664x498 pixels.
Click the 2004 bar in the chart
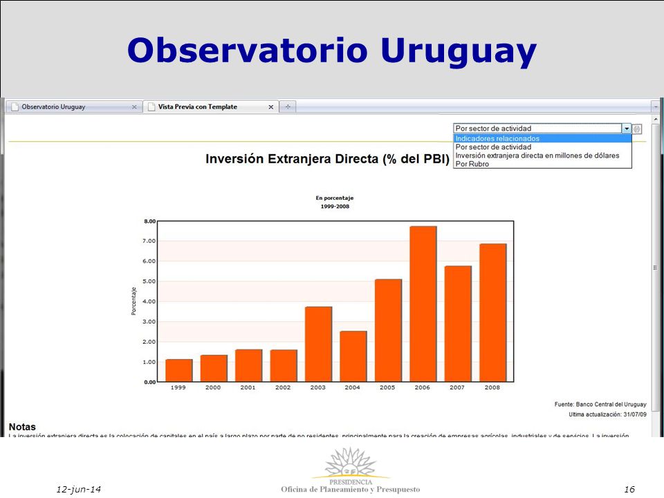point(353,357)
